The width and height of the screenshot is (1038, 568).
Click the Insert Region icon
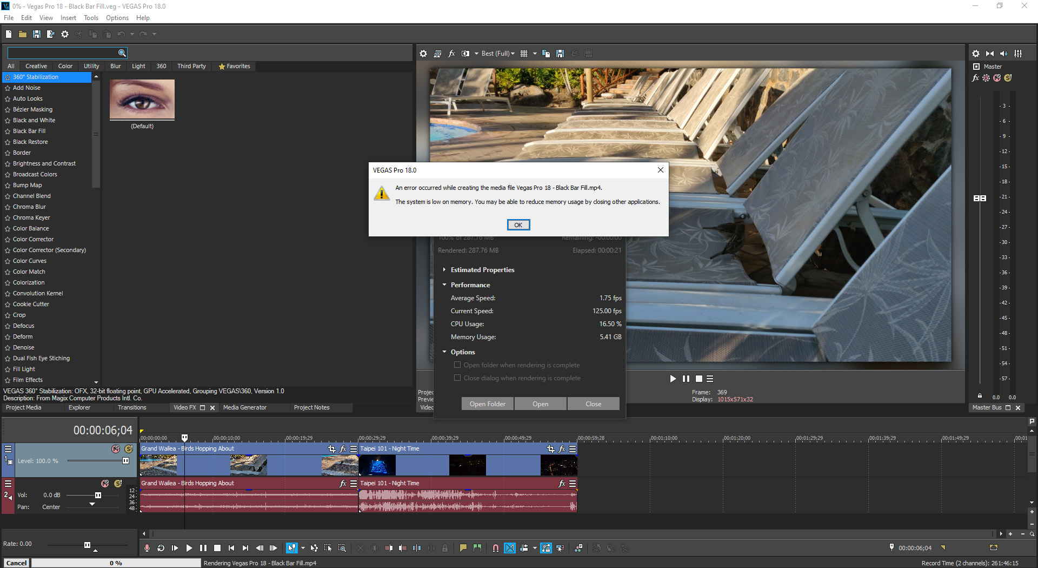[477, 548]
